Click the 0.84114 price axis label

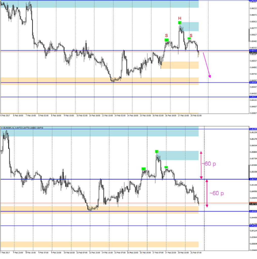(253, 231)
